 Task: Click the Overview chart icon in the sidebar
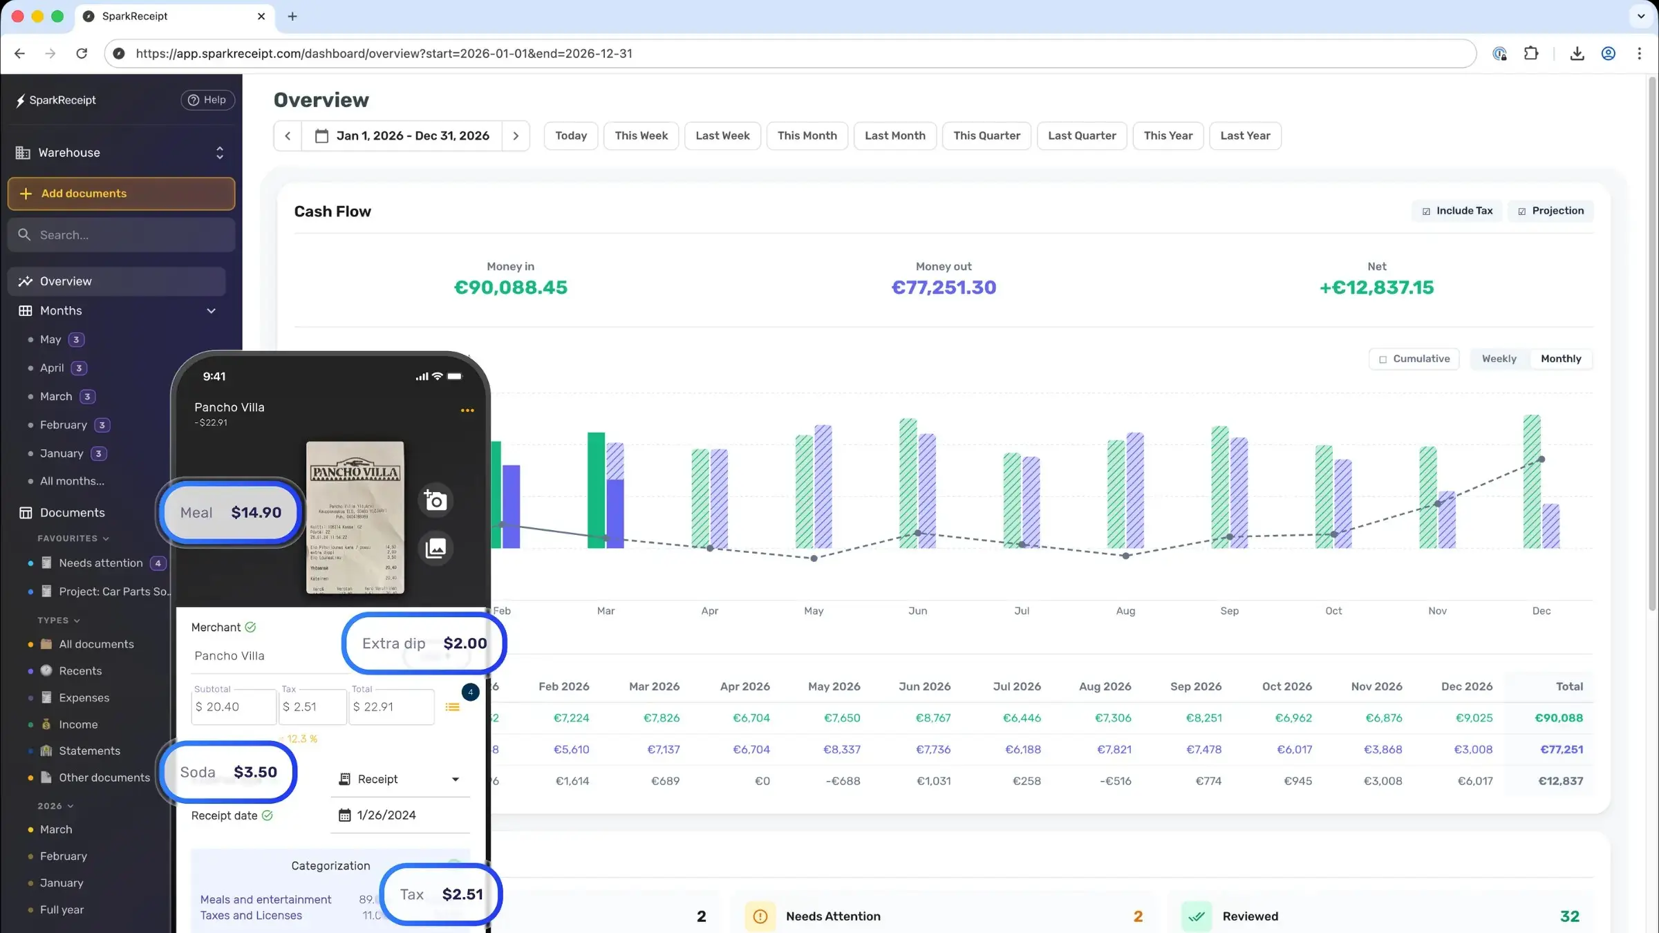pyautogui.click(x=26, y=281)
